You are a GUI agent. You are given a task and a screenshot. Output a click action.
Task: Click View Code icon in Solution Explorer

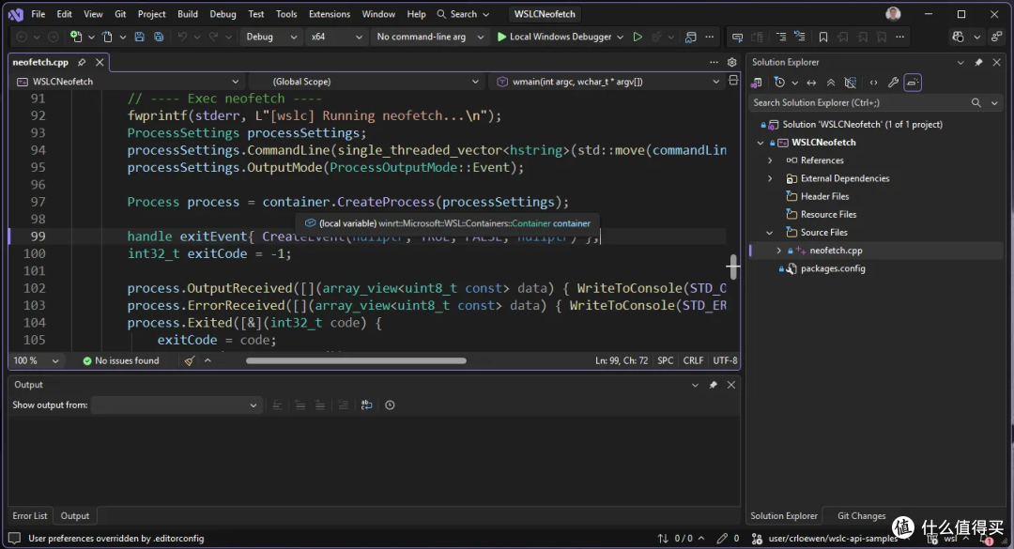click(874, 83)
